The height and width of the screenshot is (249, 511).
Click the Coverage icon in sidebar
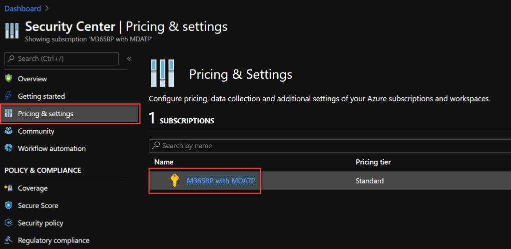pyautogui.click(x=8, y=188)
